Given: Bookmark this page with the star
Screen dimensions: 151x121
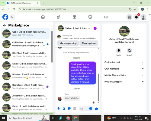Looking at the screenshot, I should [x=135, y=9].
